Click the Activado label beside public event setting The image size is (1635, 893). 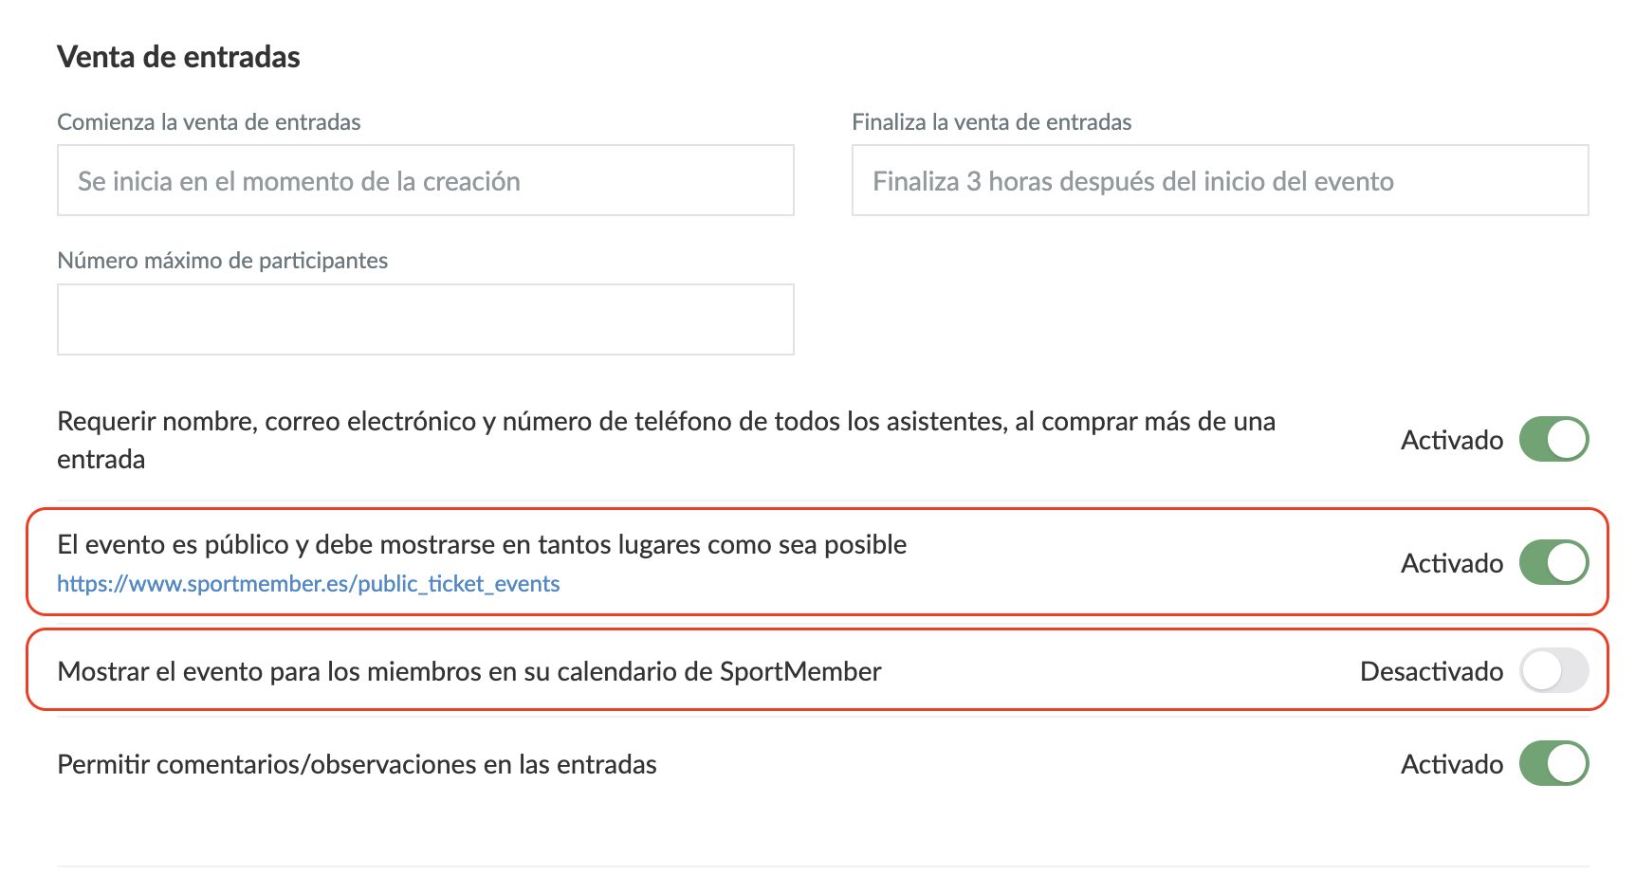click(x=1451, y=563)
